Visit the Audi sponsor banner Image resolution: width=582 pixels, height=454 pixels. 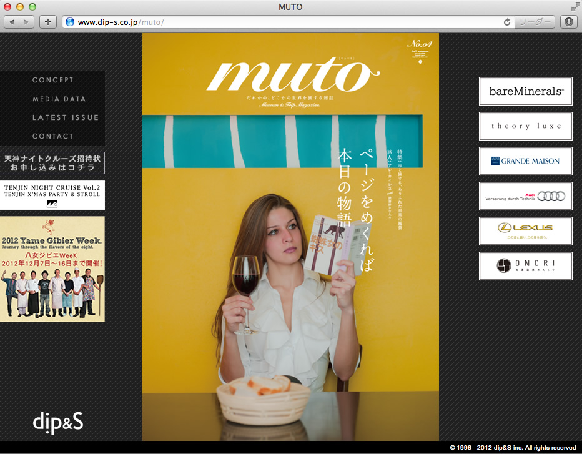[526, 196]
